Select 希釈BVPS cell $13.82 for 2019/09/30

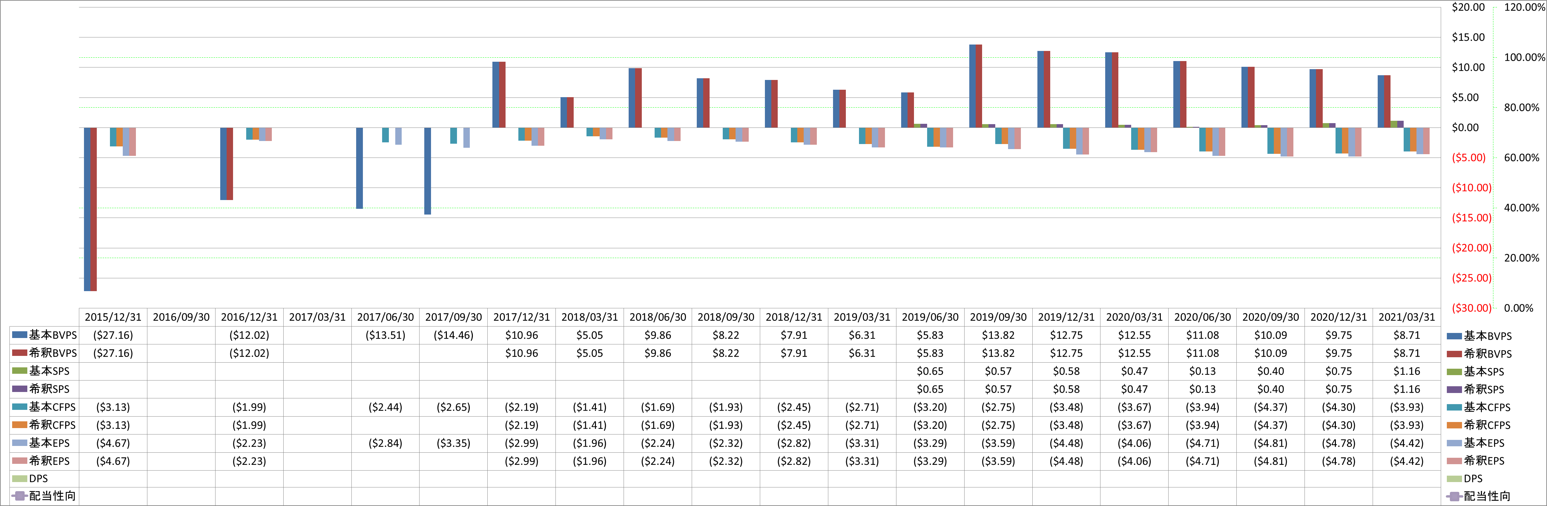998,354
